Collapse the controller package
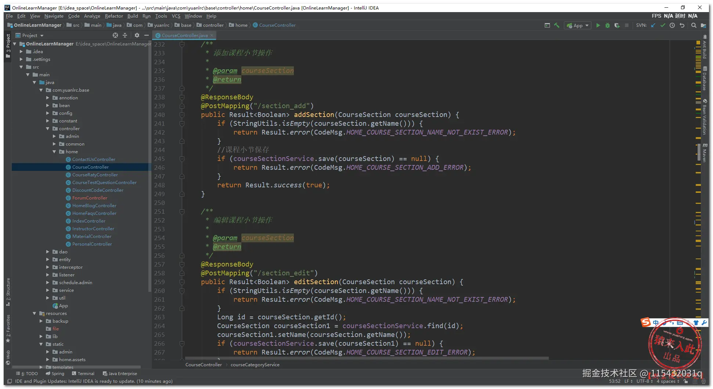 pyautogui.click(x=48, y=129)
